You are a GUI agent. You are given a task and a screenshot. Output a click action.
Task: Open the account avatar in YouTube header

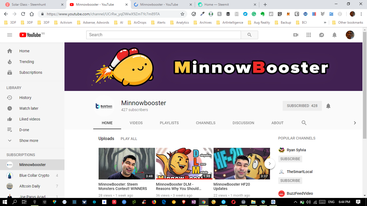[350, 35]
